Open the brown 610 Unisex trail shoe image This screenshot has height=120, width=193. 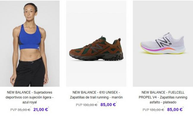click(x=96, y=43)
